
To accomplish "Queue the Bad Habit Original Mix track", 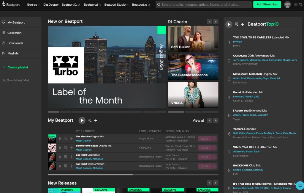I will (66, 157).
